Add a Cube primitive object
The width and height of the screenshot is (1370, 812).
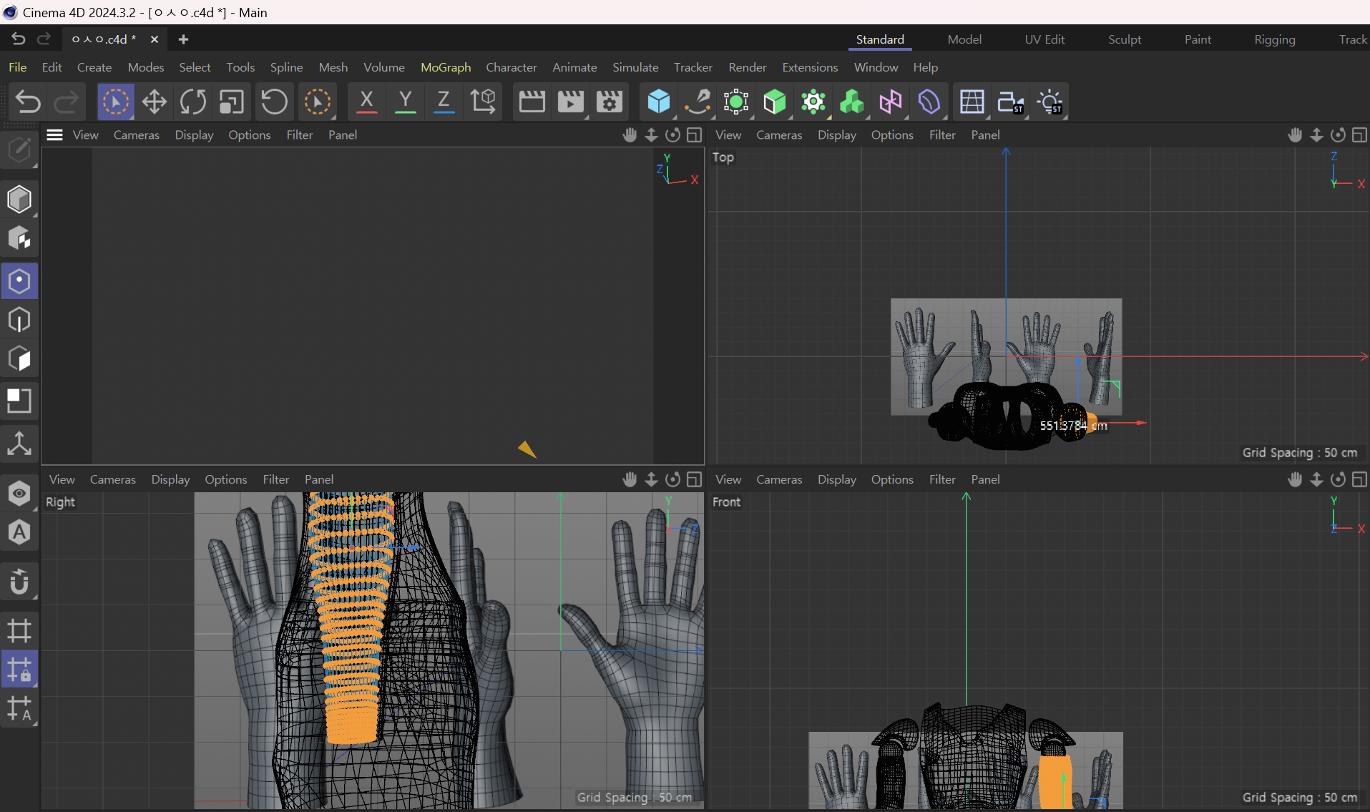[x=658, y=102]
